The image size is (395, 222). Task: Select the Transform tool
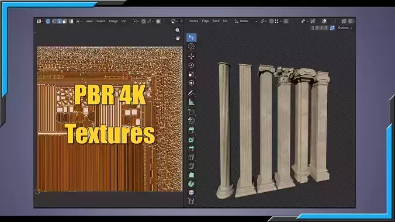tap(191, 83)
